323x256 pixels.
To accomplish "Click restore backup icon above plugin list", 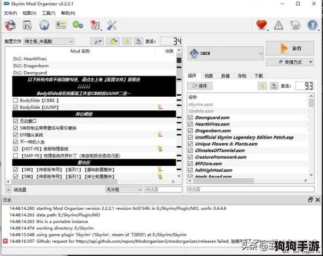I will [262, 86].
